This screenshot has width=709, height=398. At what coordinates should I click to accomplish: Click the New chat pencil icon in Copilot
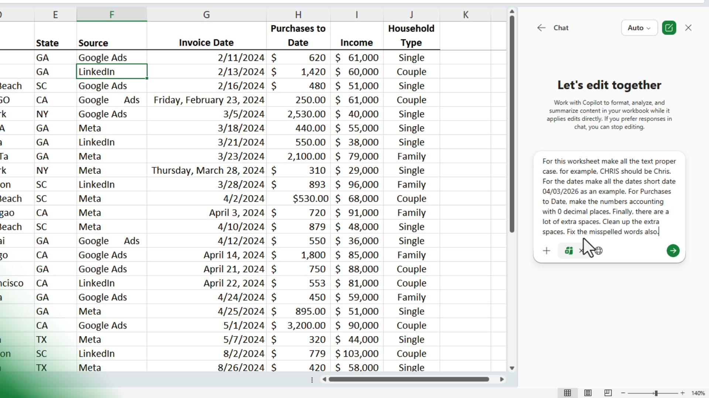point(669,28)
